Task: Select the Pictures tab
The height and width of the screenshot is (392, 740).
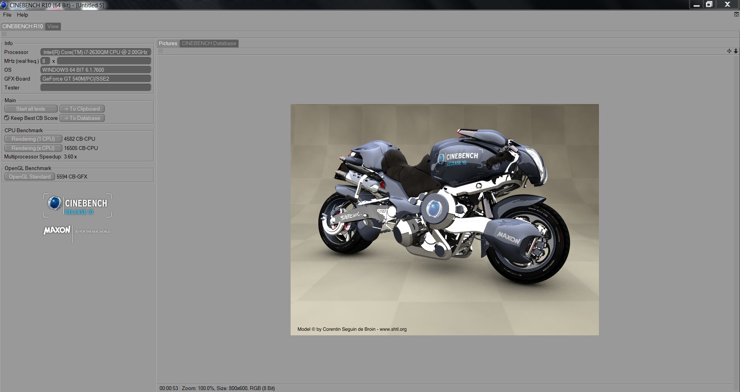Action: point(168,43)
